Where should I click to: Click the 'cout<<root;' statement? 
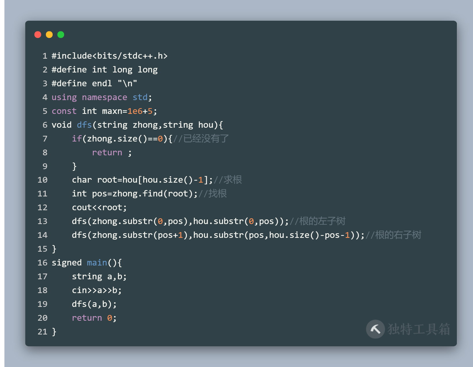[x=99, y=207]
